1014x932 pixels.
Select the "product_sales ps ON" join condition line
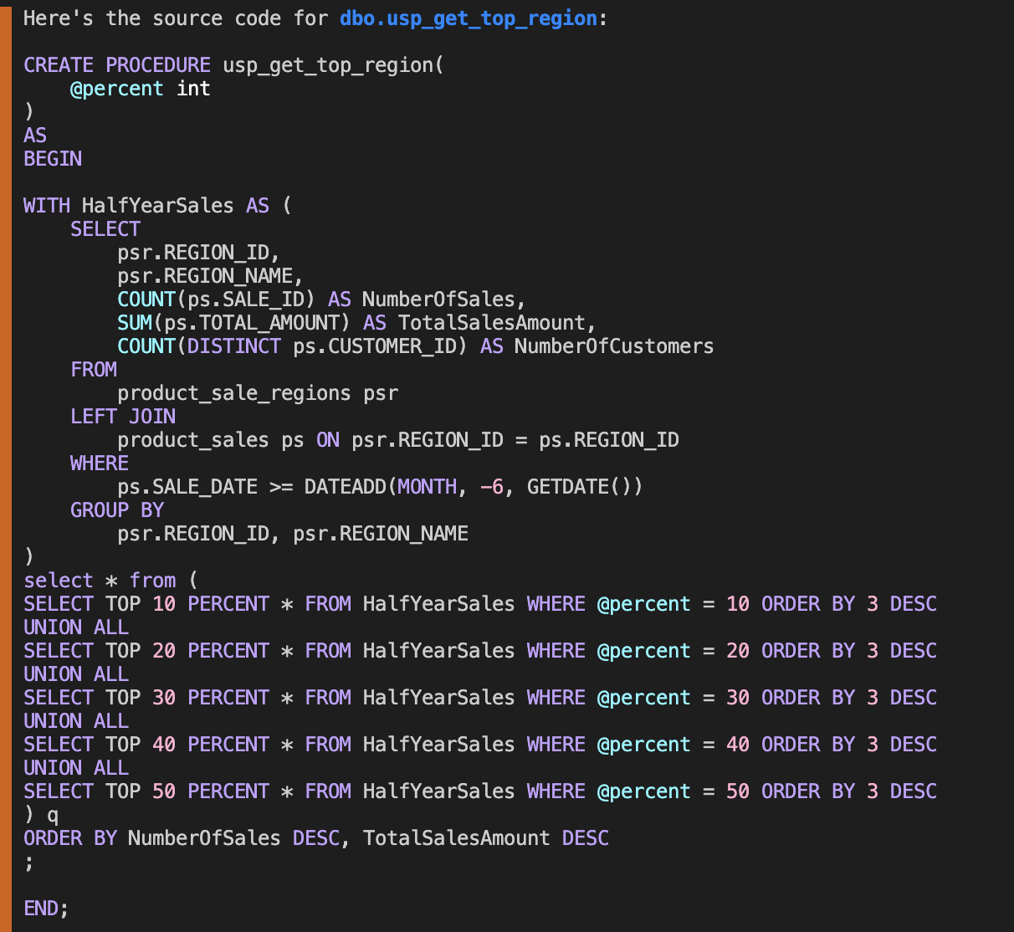[x=398, y=440]
